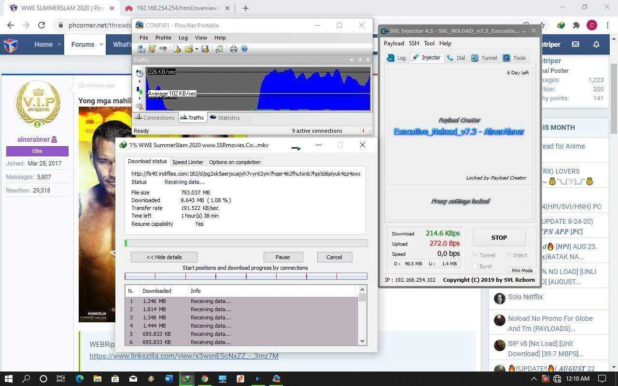Click blue-green arrows icon beside traffic graph
618x386 pixels.
coord(140,90)
